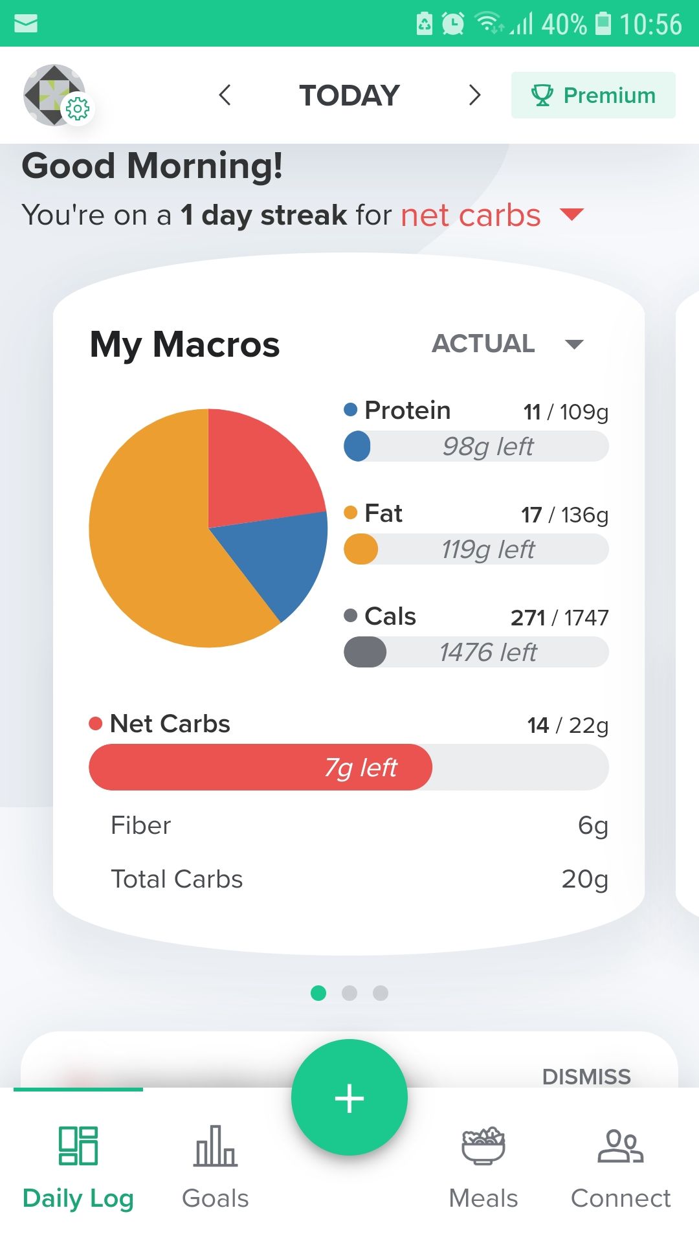Tap the right chevron to view tomorrow

[474, 95]
